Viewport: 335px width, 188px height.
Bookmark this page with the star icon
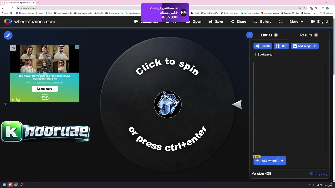(x=304, y=8)
